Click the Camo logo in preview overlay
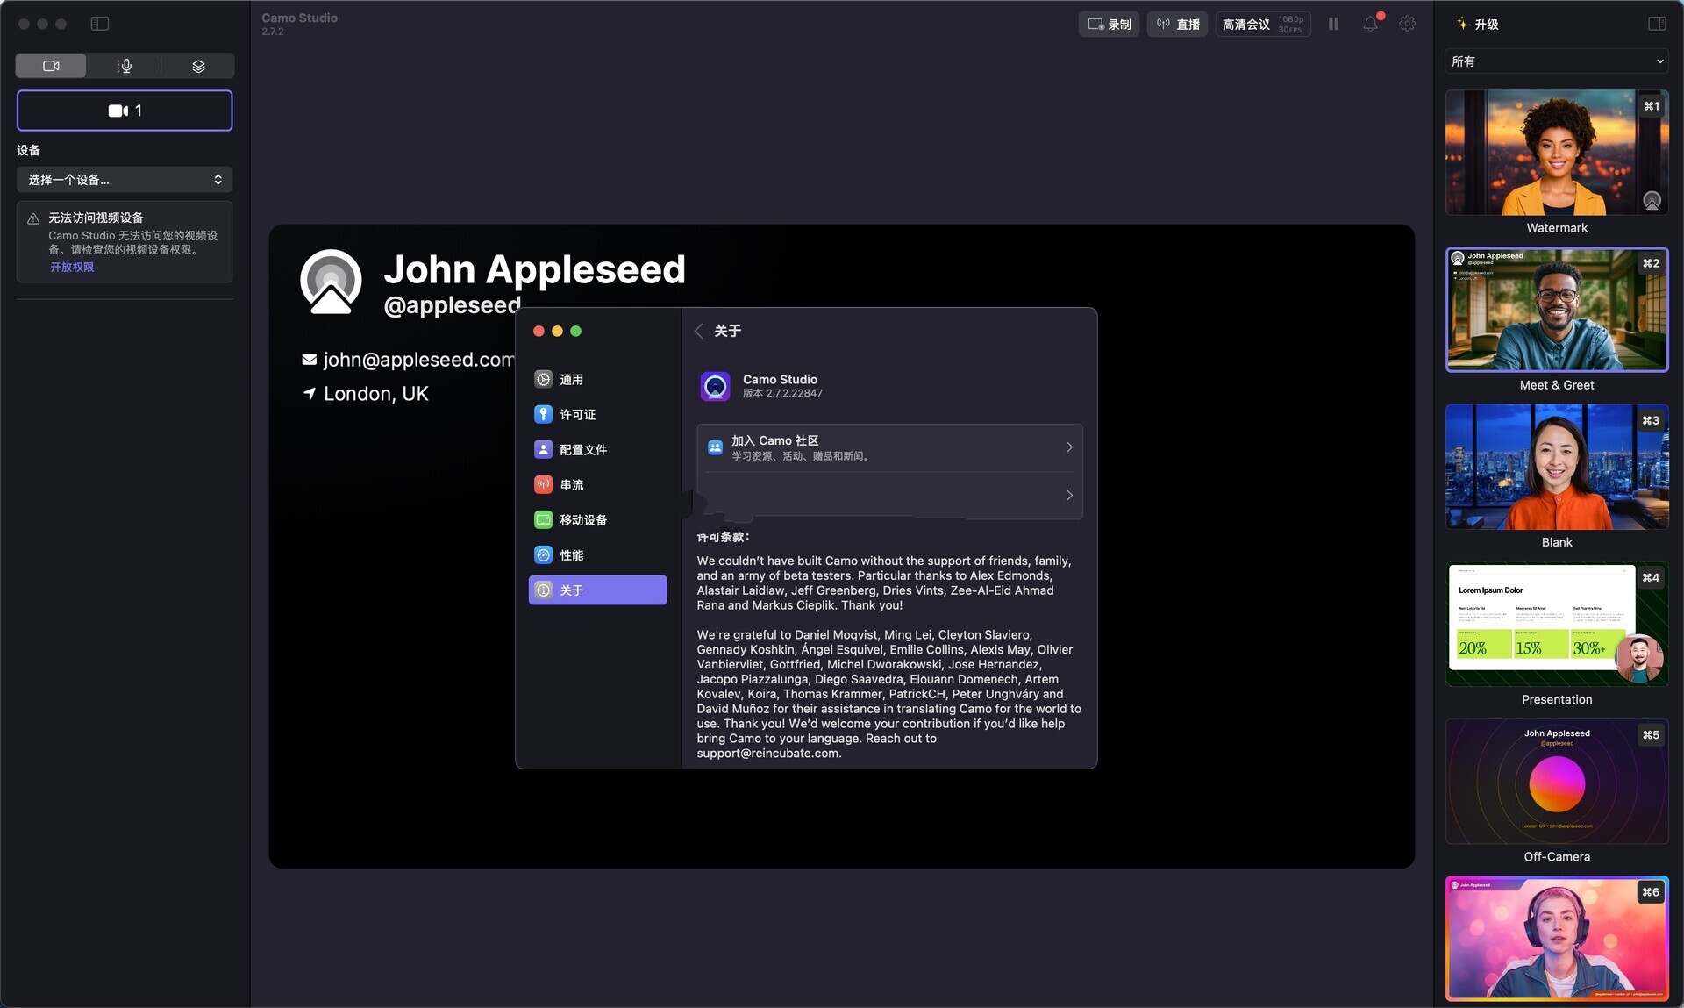 331,282
